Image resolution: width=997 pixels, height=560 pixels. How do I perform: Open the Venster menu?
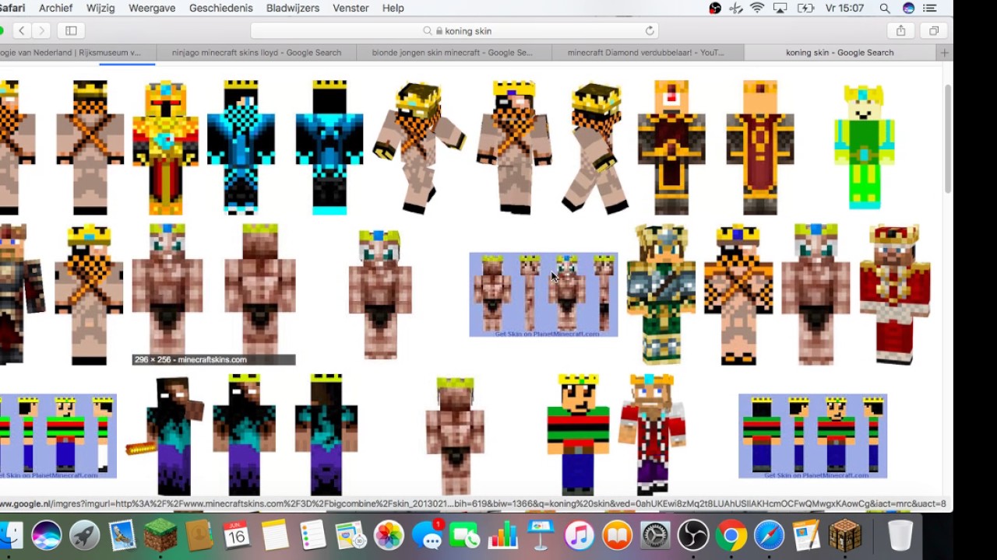coord(351,8)
